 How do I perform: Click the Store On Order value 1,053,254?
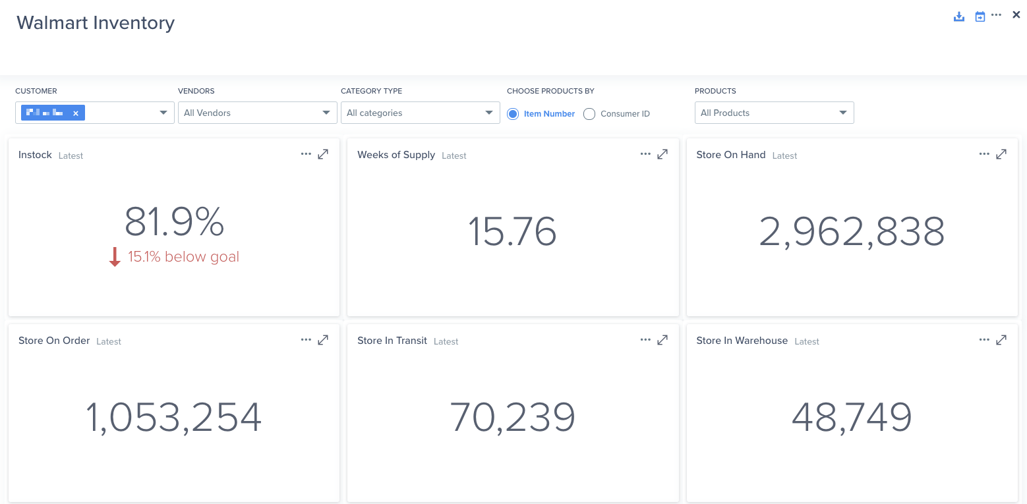pos(174,417)
